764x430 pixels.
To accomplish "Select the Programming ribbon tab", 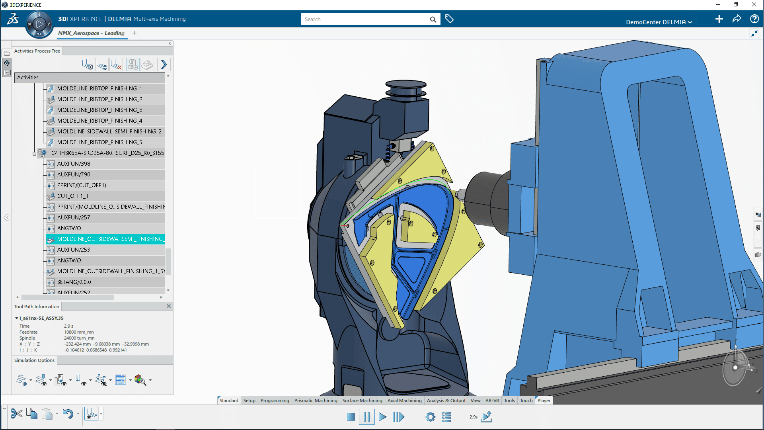I will (275, 400).
